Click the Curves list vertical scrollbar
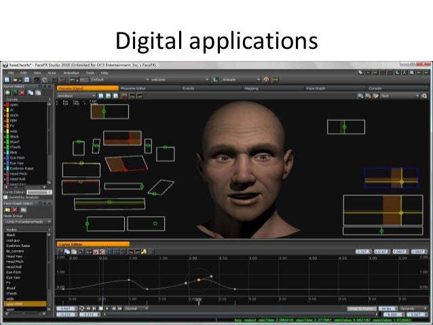 point(49,143)
